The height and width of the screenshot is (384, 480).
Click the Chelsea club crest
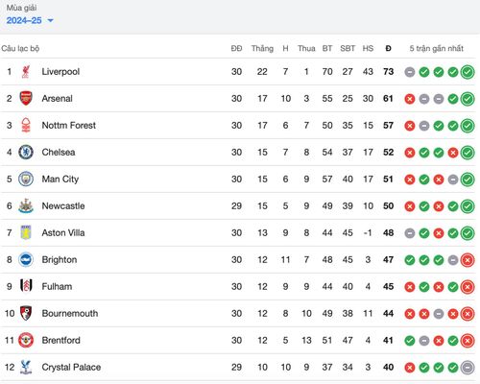pos(26,152)
